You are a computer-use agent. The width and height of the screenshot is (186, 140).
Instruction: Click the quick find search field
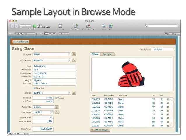point(161,26)
